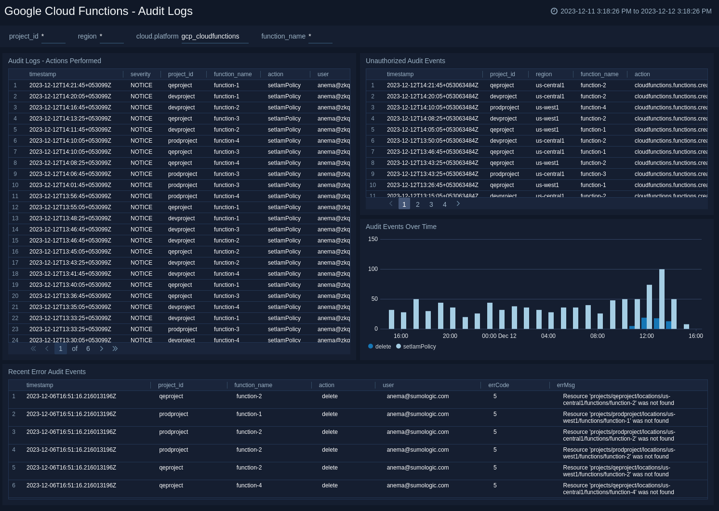Screen dimensions: 719x511
Task: Go to next page in Actions Performed table
Action: (101, 349)
